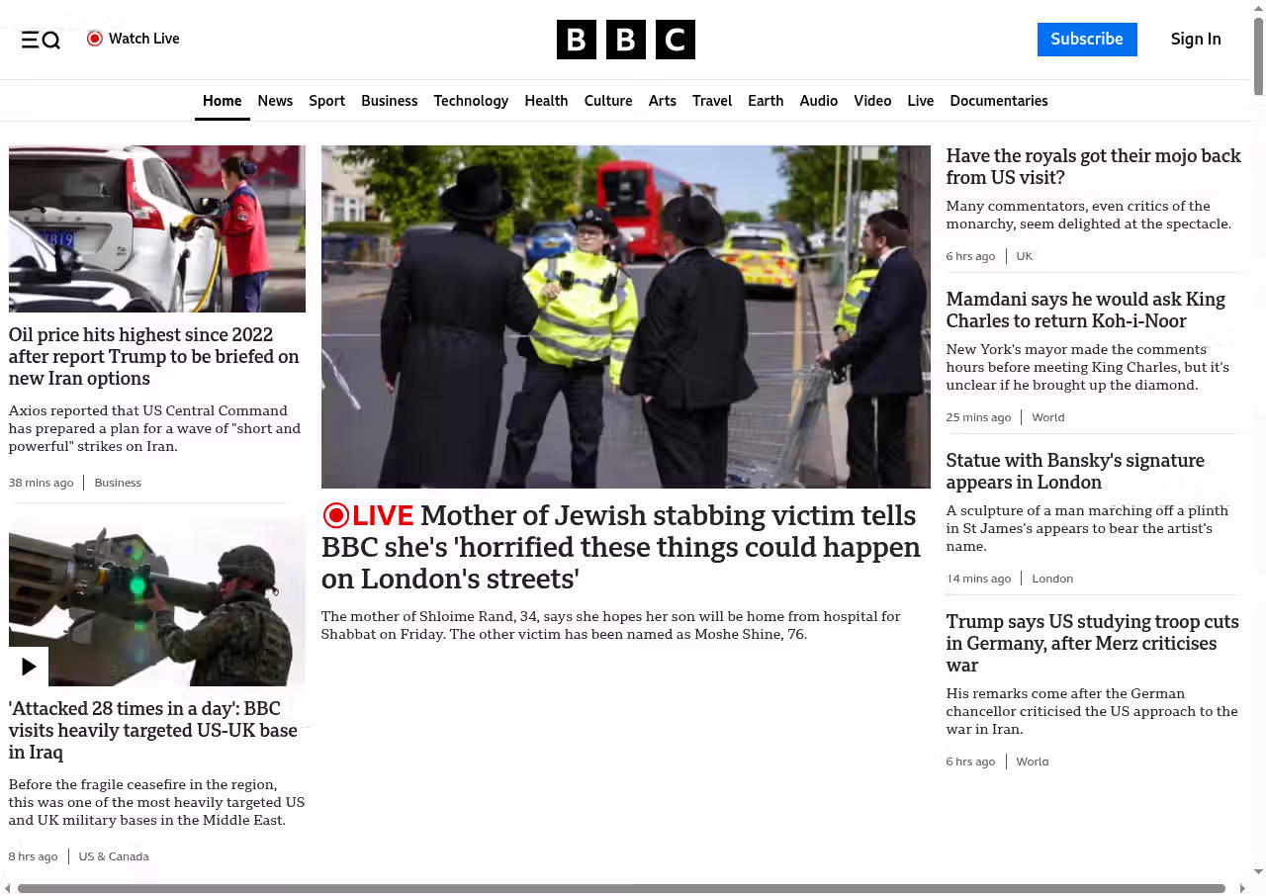
Task: Click the petrol station article thumbnail
Action: pos(157,228)
